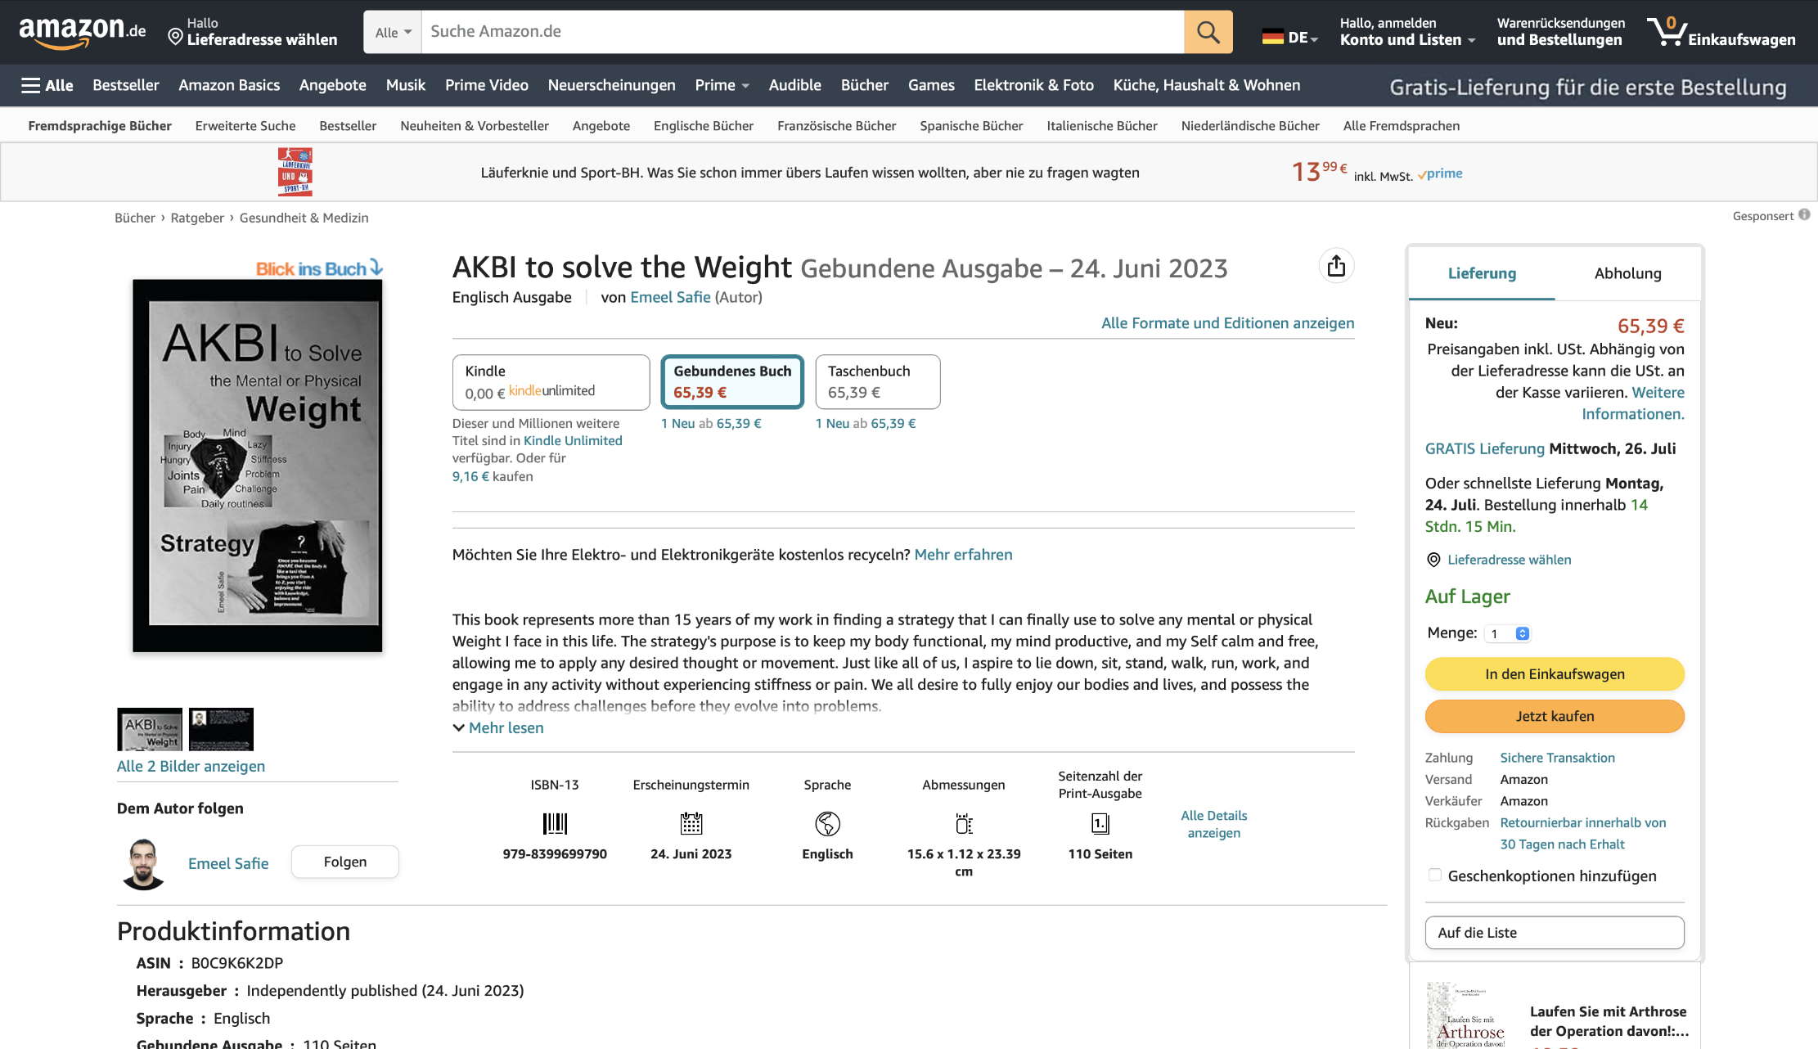Follow the author with Folgen button
The height and width of the screenshot is (1049, 1818).
pyautogui.click(x=345, y=862)
